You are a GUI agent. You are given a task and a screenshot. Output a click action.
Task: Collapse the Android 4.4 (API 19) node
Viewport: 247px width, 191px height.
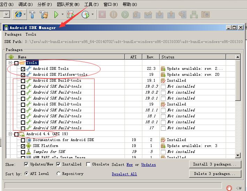(10, 134)
